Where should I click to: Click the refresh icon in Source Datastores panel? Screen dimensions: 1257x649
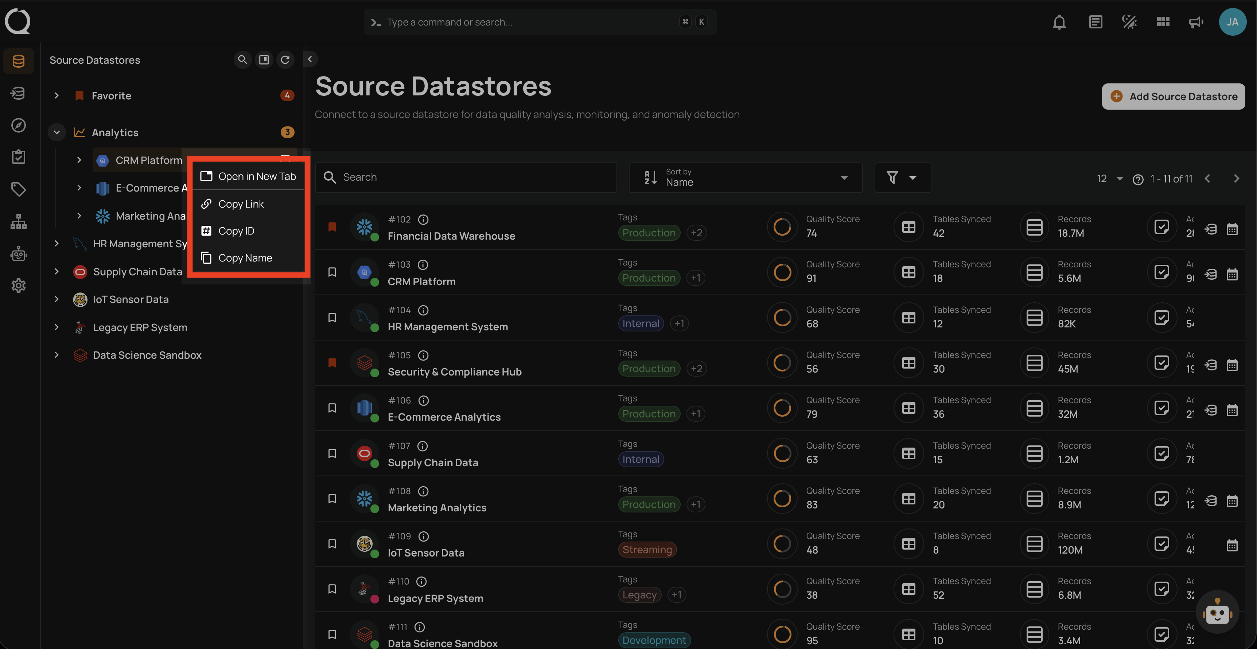[x=285, y=59]
